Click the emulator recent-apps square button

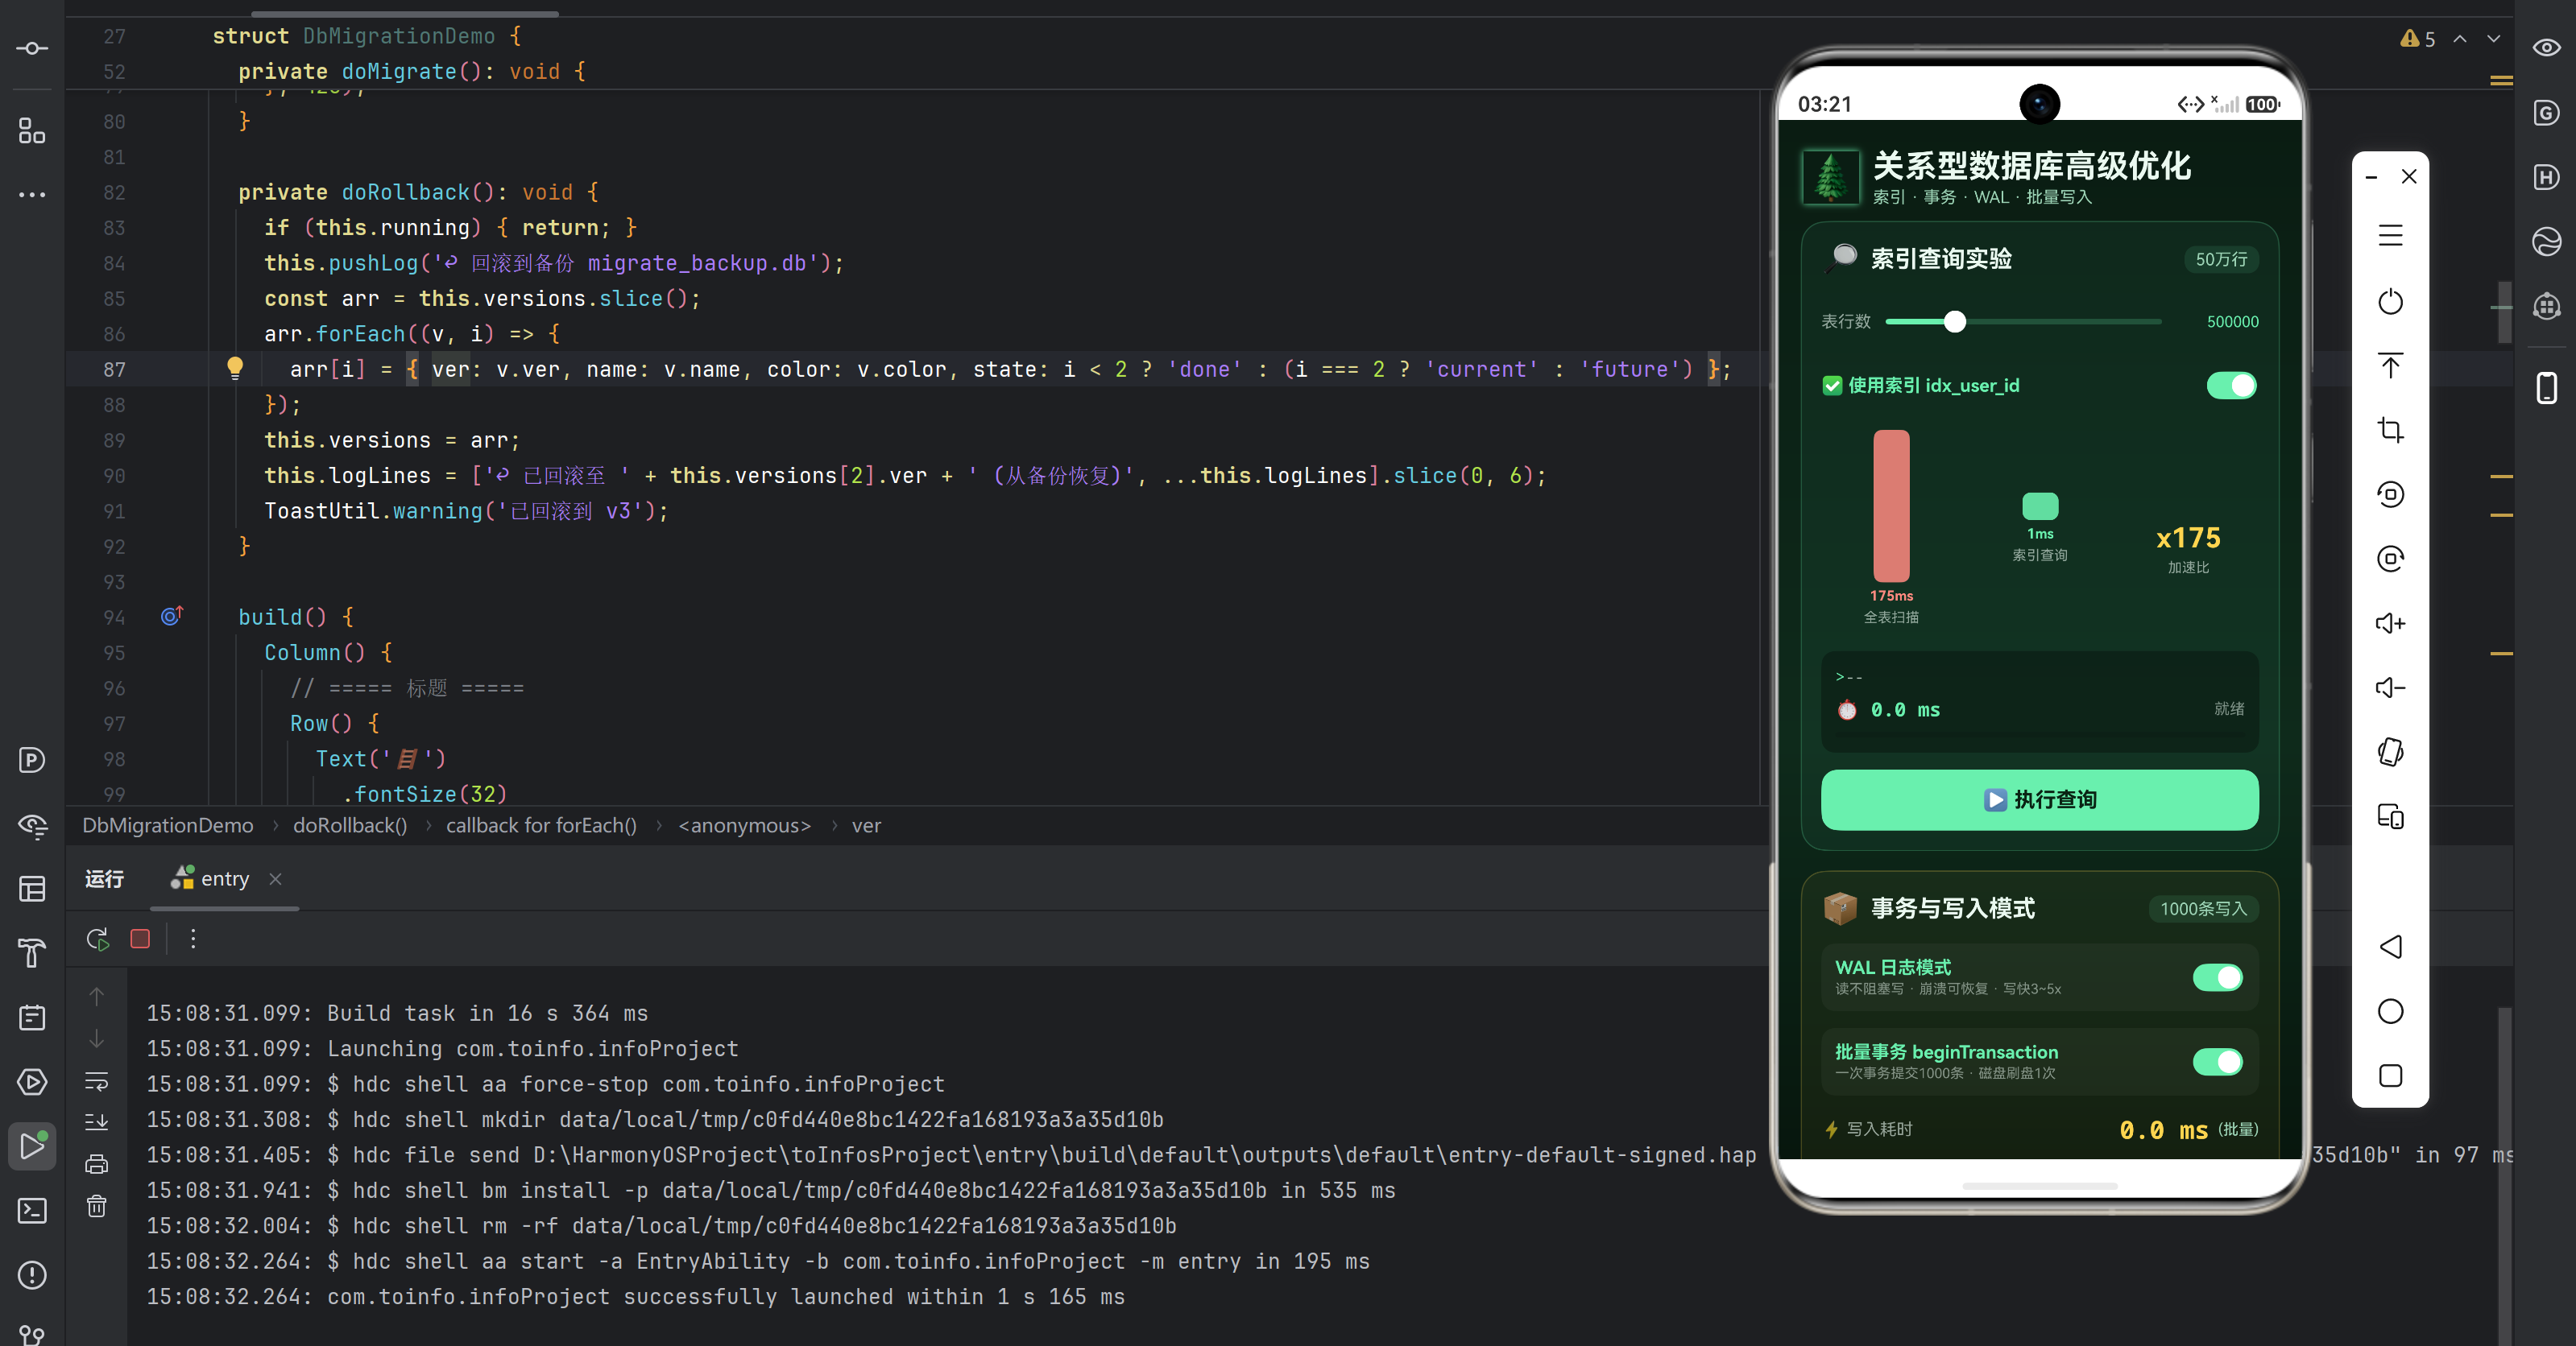pyautogui.click(x=2390, y=1076)
